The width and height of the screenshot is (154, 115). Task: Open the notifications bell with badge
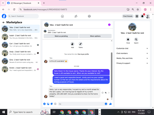coord(142,16)
